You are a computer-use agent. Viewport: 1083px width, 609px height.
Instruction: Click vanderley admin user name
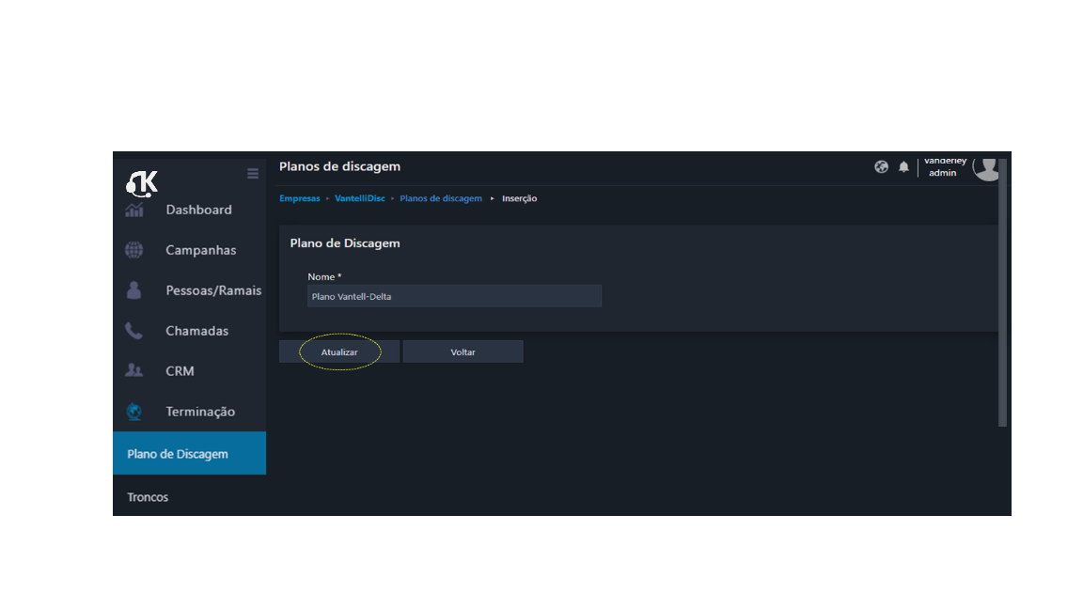tap(944, 167)
